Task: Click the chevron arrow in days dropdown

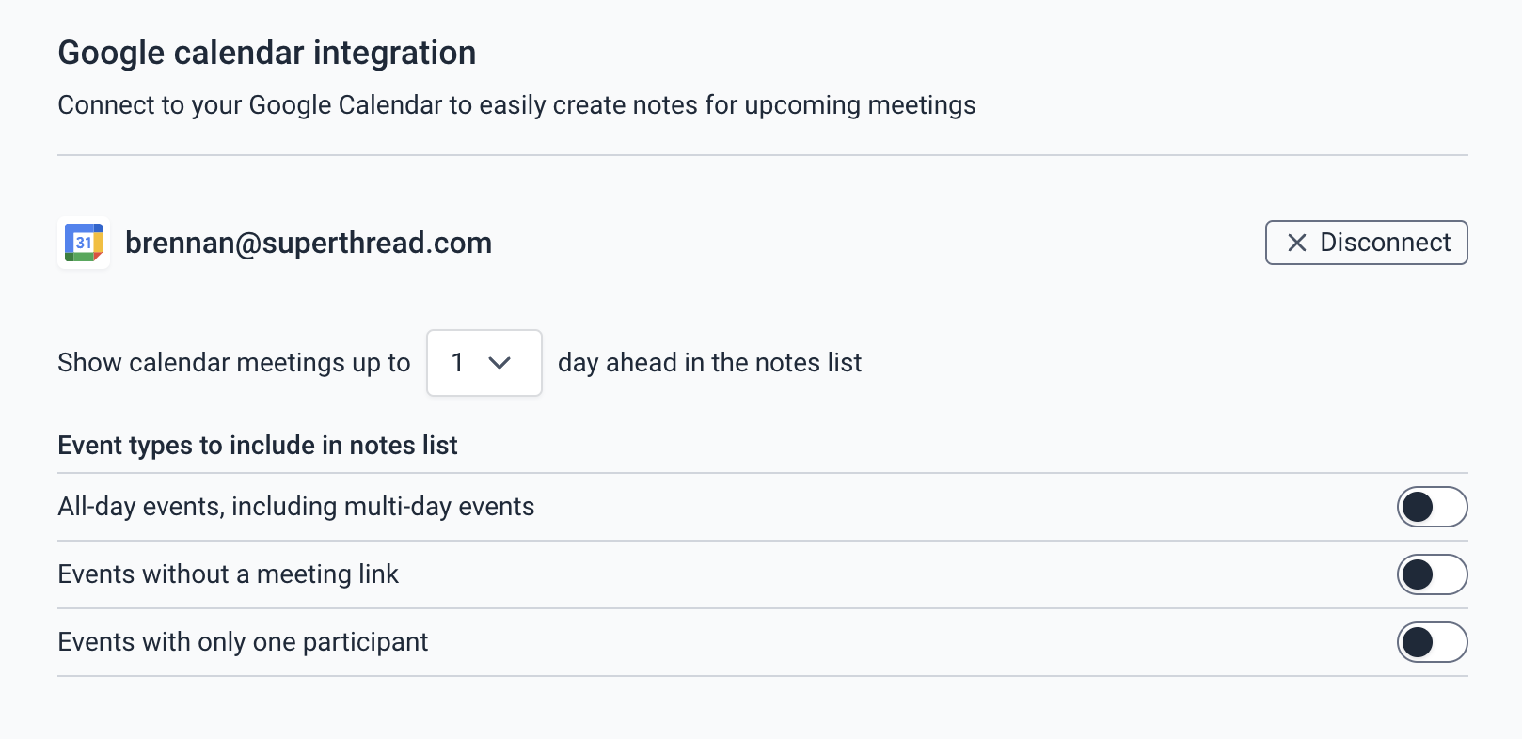Action: point(499,363)
